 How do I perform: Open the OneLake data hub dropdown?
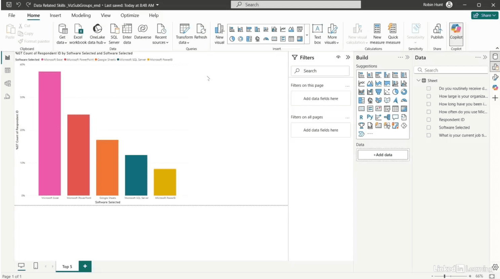point(98,34)
